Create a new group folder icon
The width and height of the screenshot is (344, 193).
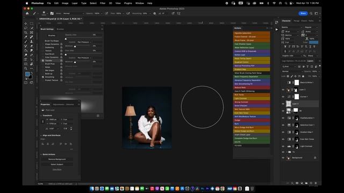tap(306, 183)
